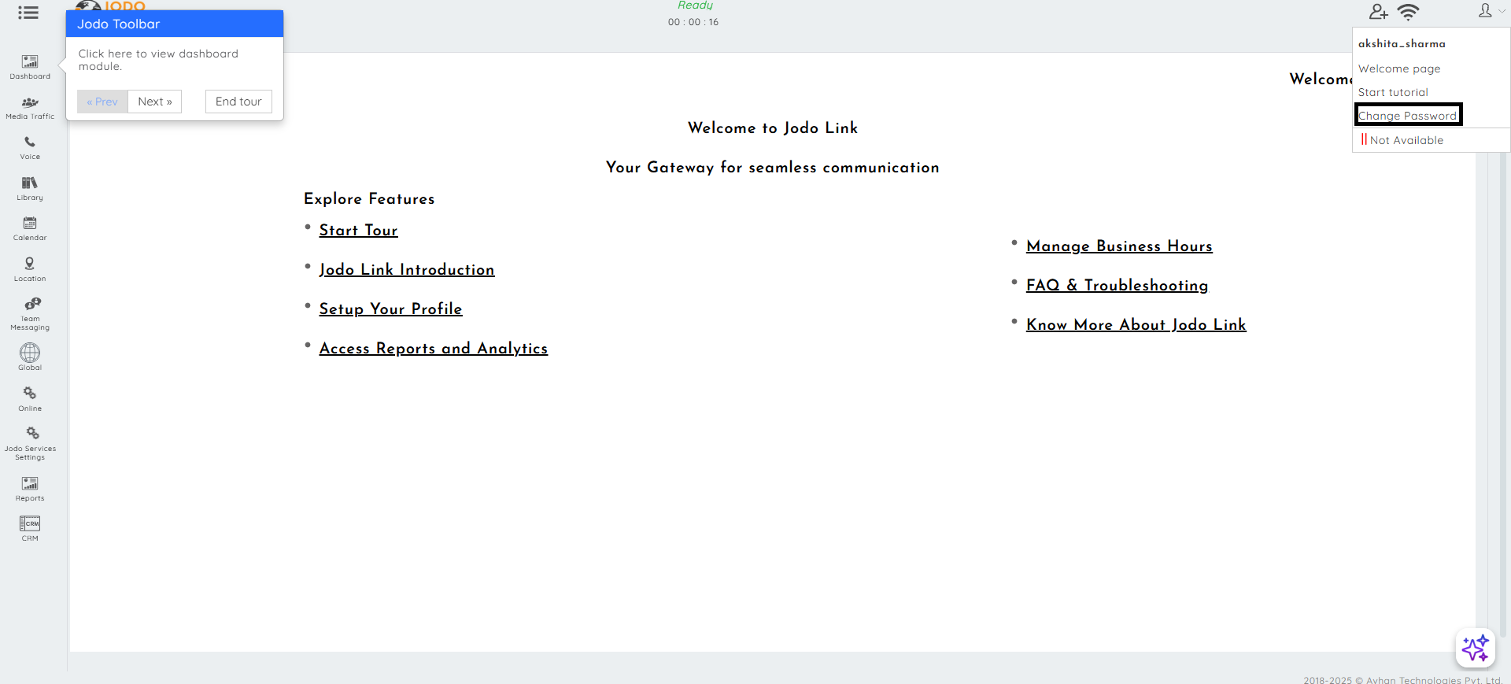Open the Reports module
This screenshot has width=1511, height=684.
(x=30, y=489)
